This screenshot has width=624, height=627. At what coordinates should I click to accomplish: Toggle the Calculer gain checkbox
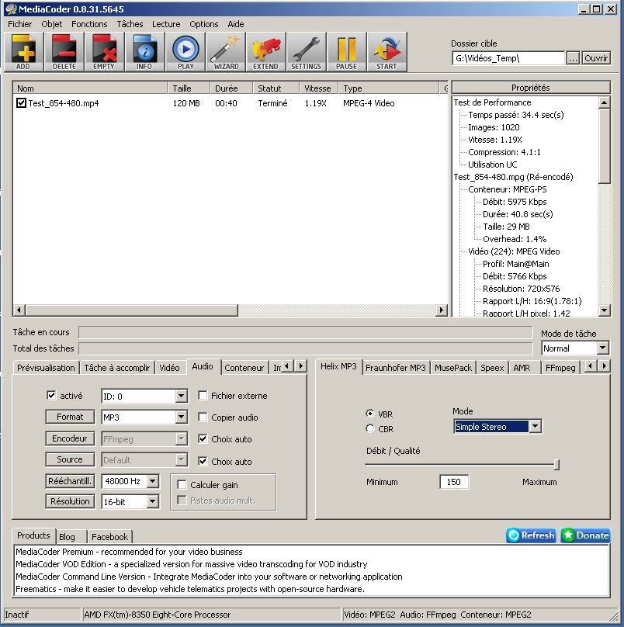182,485
